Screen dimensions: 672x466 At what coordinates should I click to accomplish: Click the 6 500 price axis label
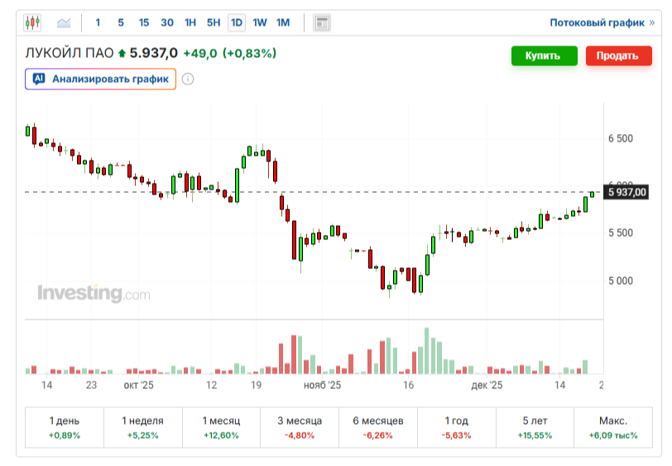(621, 138)
